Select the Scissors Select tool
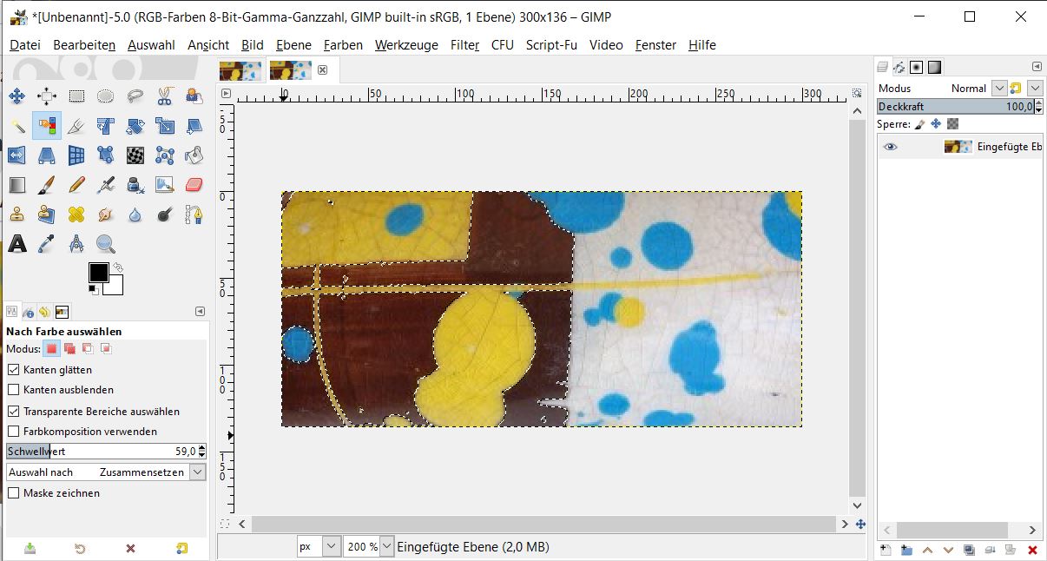This screenshot has height=561, width=1047. pyautogui.click(x=165, y=96)
